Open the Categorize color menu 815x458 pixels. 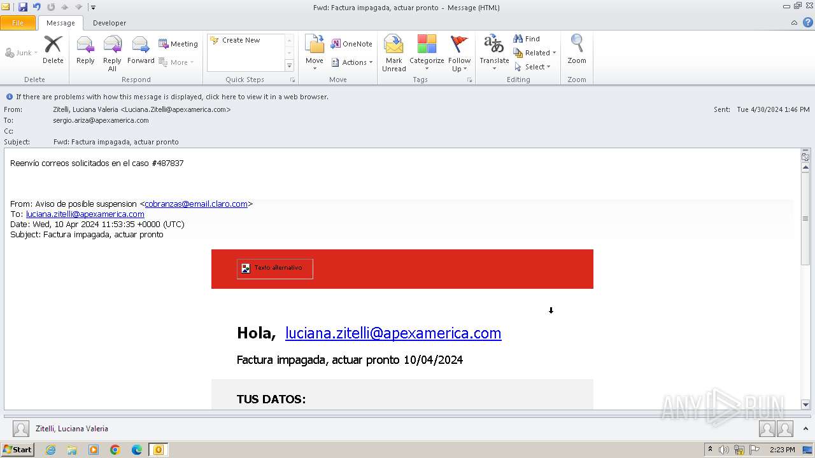coord(427,53)
